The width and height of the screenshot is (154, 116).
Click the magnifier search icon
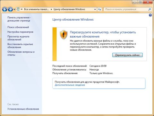coord(150,9)
